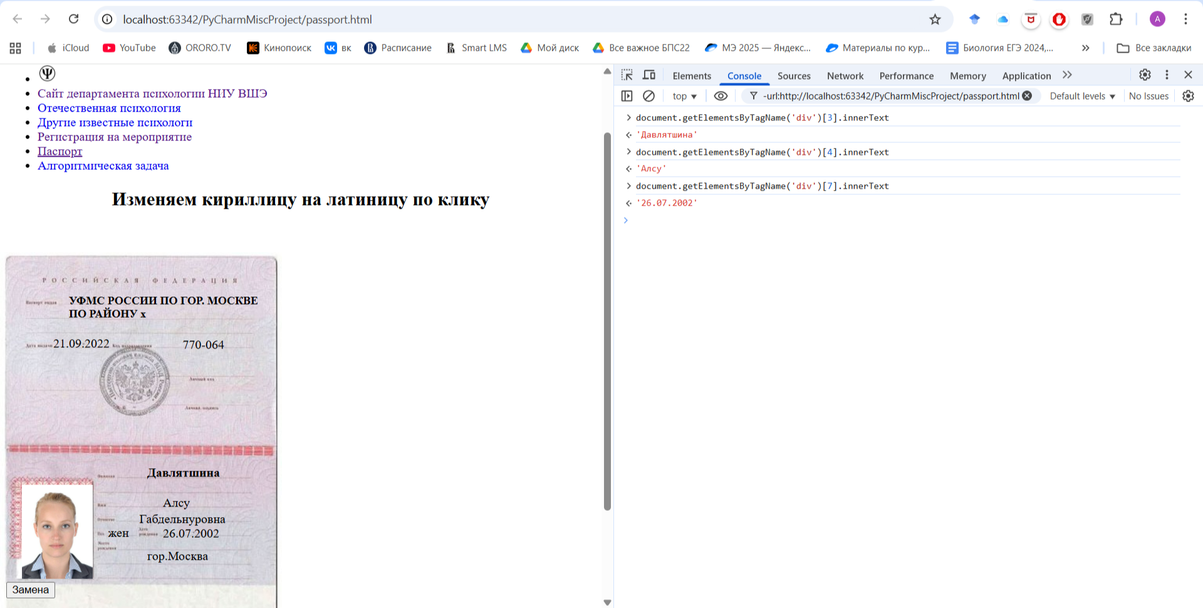Toggle the device toolbar icon

[649, 75]
